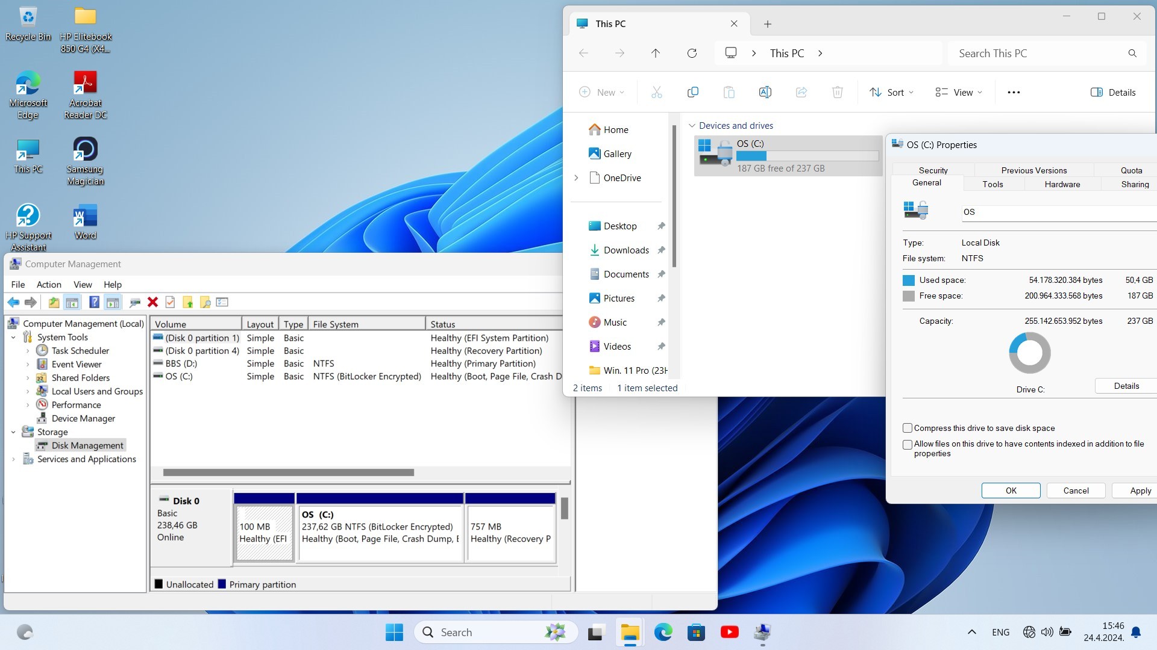Image resolution: width=1157 pixels, height=650 pixels.
Task: Collapse the Devices and drives group
Action: coord(692,126)
